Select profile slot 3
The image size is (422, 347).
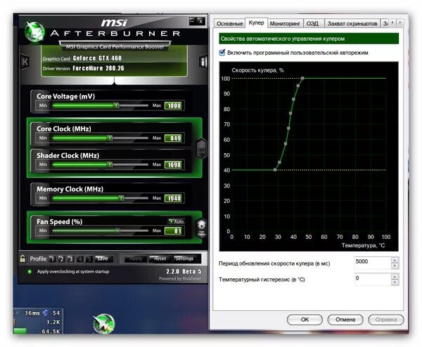click(x=71, y=258)
